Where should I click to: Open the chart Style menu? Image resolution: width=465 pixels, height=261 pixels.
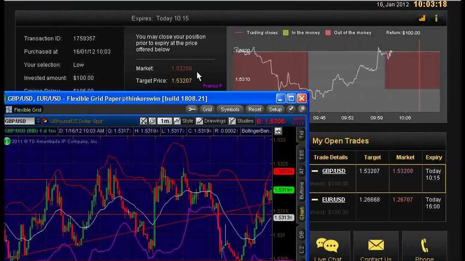pyautogui.click(x=183, y=121)
